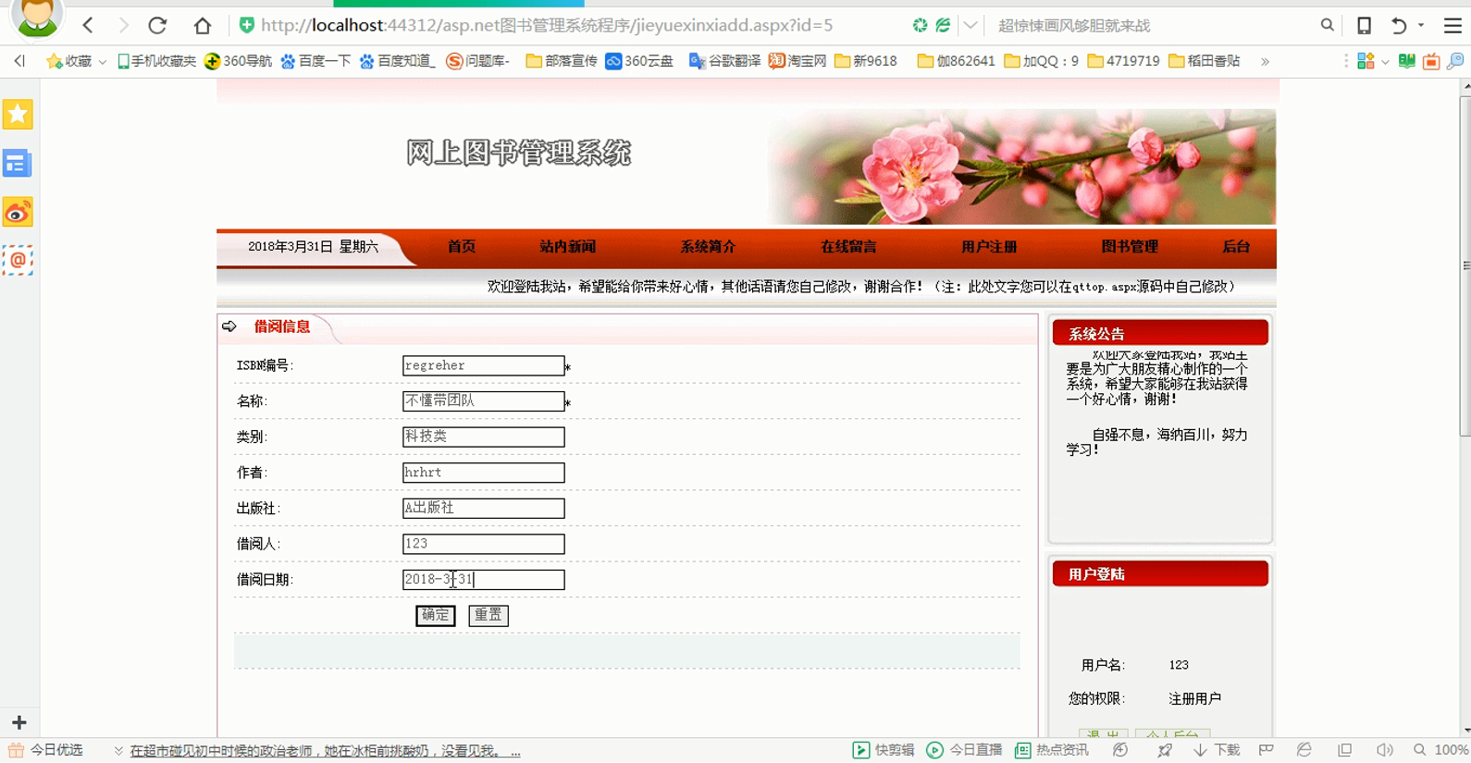Click the search magnifier in the search box
This screenshot has width=1471, height=763.
[1327, 25]
